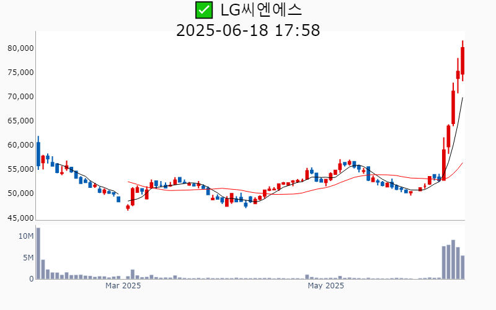Click the 70,000 price axis label
The image size is (496, 310).
click(20, 97)
